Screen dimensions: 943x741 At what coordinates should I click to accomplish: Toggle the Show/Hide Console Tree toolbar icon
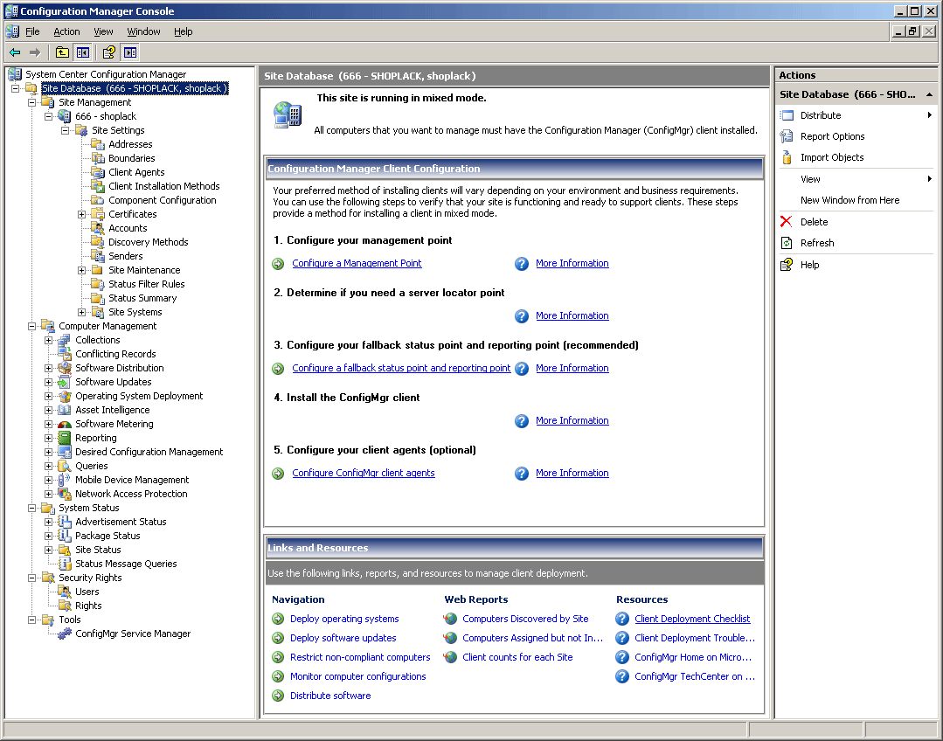coord(83,52)
